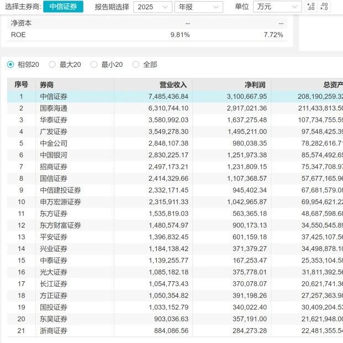Click revenue value 7,485,436.84
This screenshot has height=343, width=343.
(168, 97)
